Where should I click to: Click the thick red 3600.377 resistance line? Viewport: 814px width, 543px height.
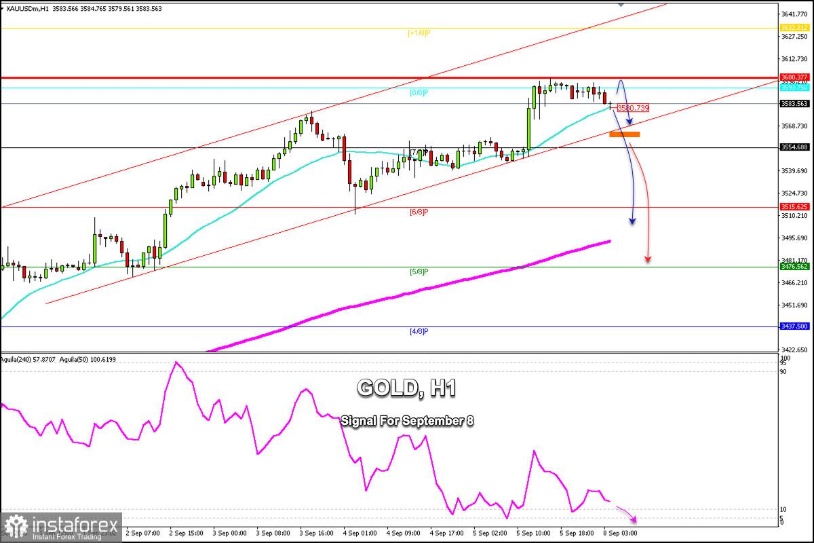pos(390,77)
